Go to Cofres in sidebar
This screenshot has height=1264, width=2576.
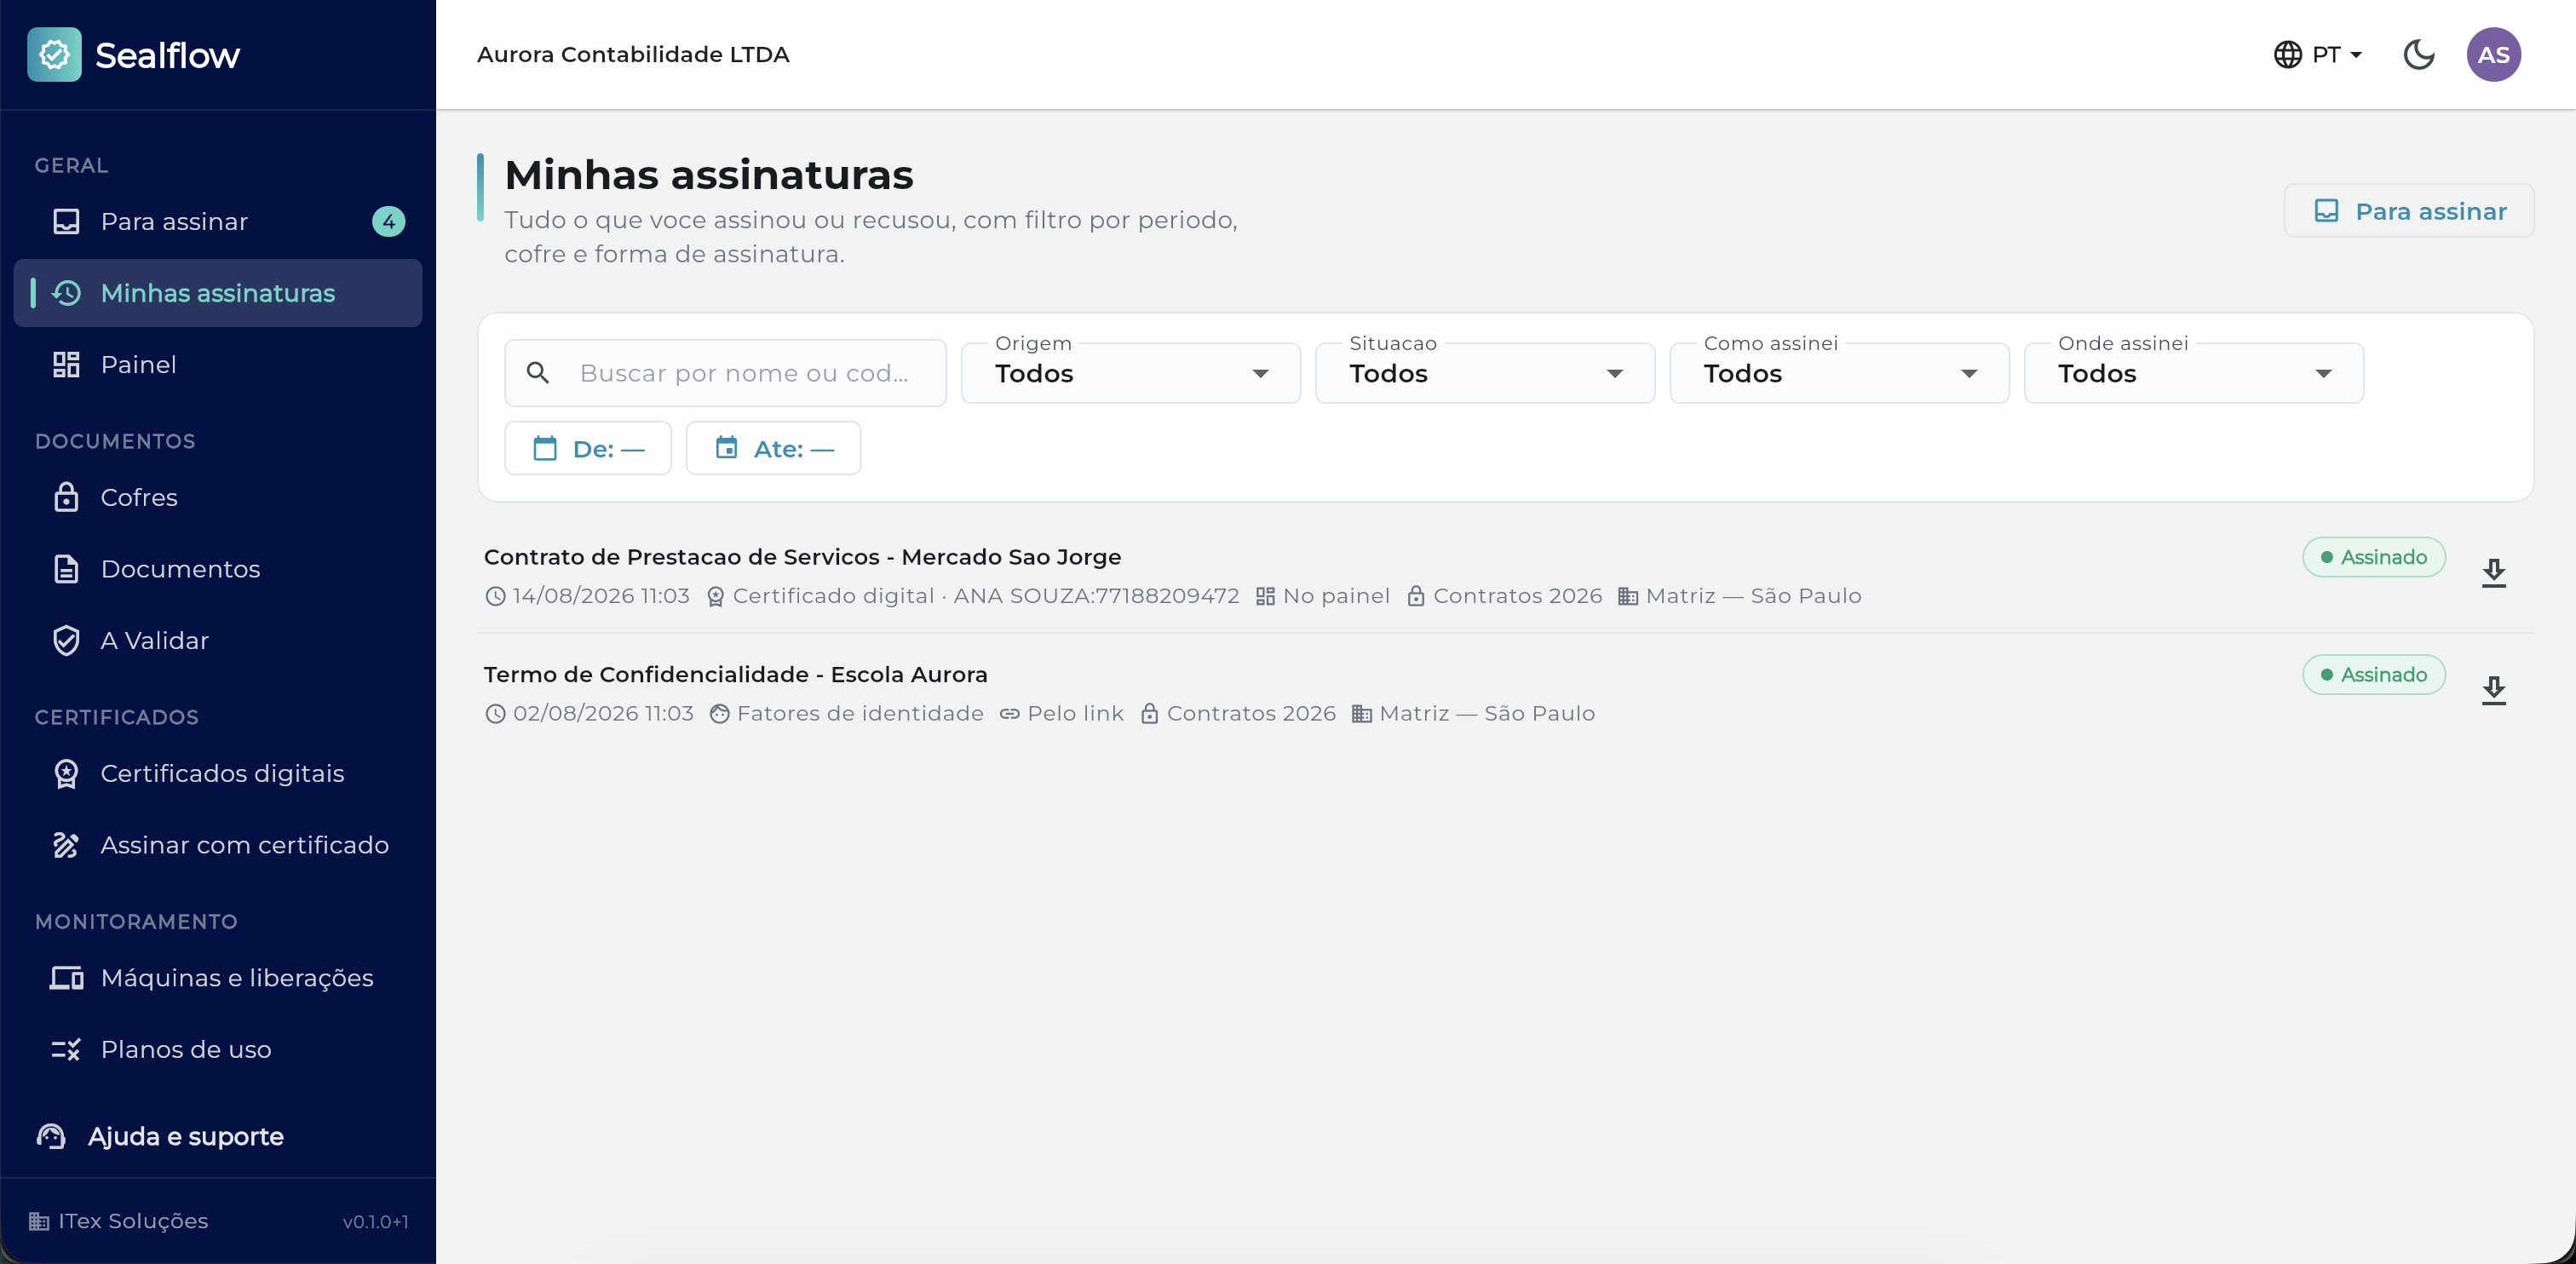[218, 497]
